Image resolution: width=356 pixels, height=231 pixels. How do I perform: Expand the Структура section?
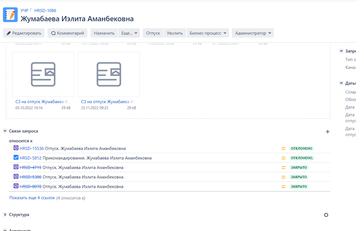[x=5, y=215]
